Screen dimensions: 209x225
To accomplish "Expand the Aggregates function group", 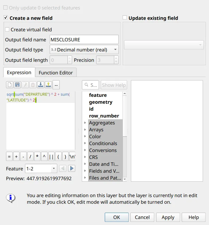I will click(85, 123).
